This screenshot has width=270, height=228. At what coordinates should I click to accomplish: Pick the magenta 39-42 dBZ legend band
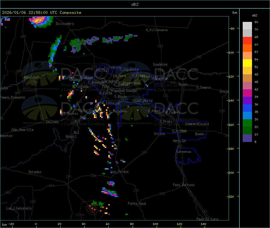(247, 93)
